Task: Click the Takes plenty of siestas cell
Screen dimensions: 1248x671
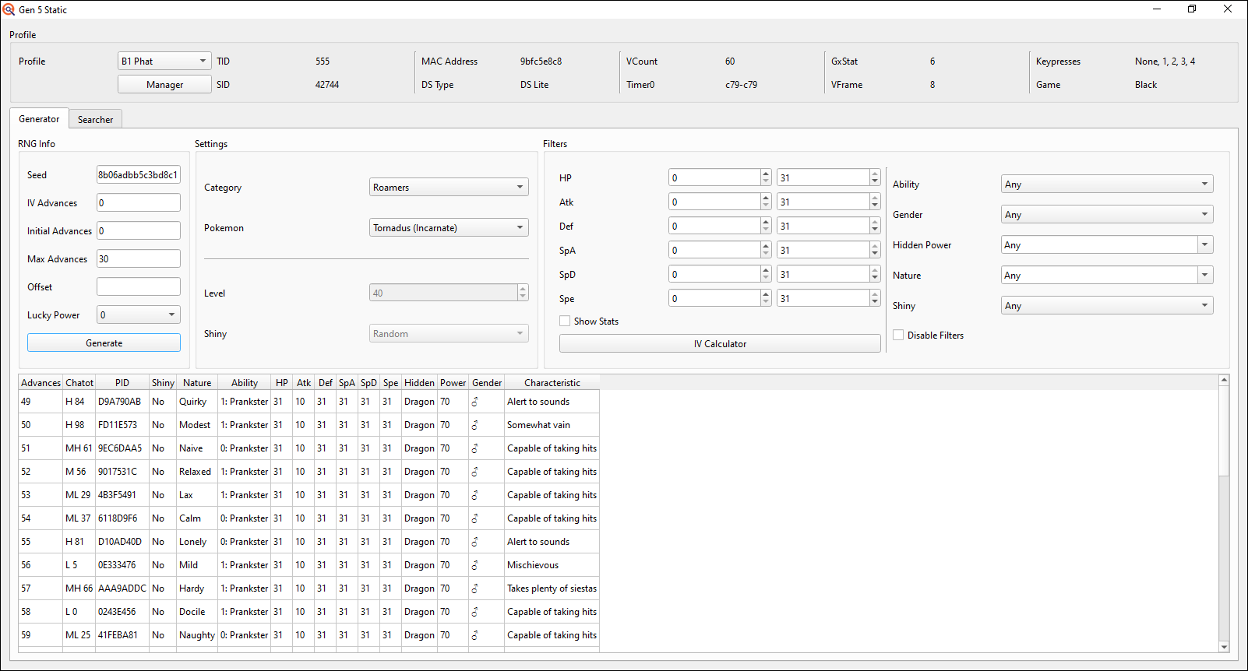Action: [552, 588]
